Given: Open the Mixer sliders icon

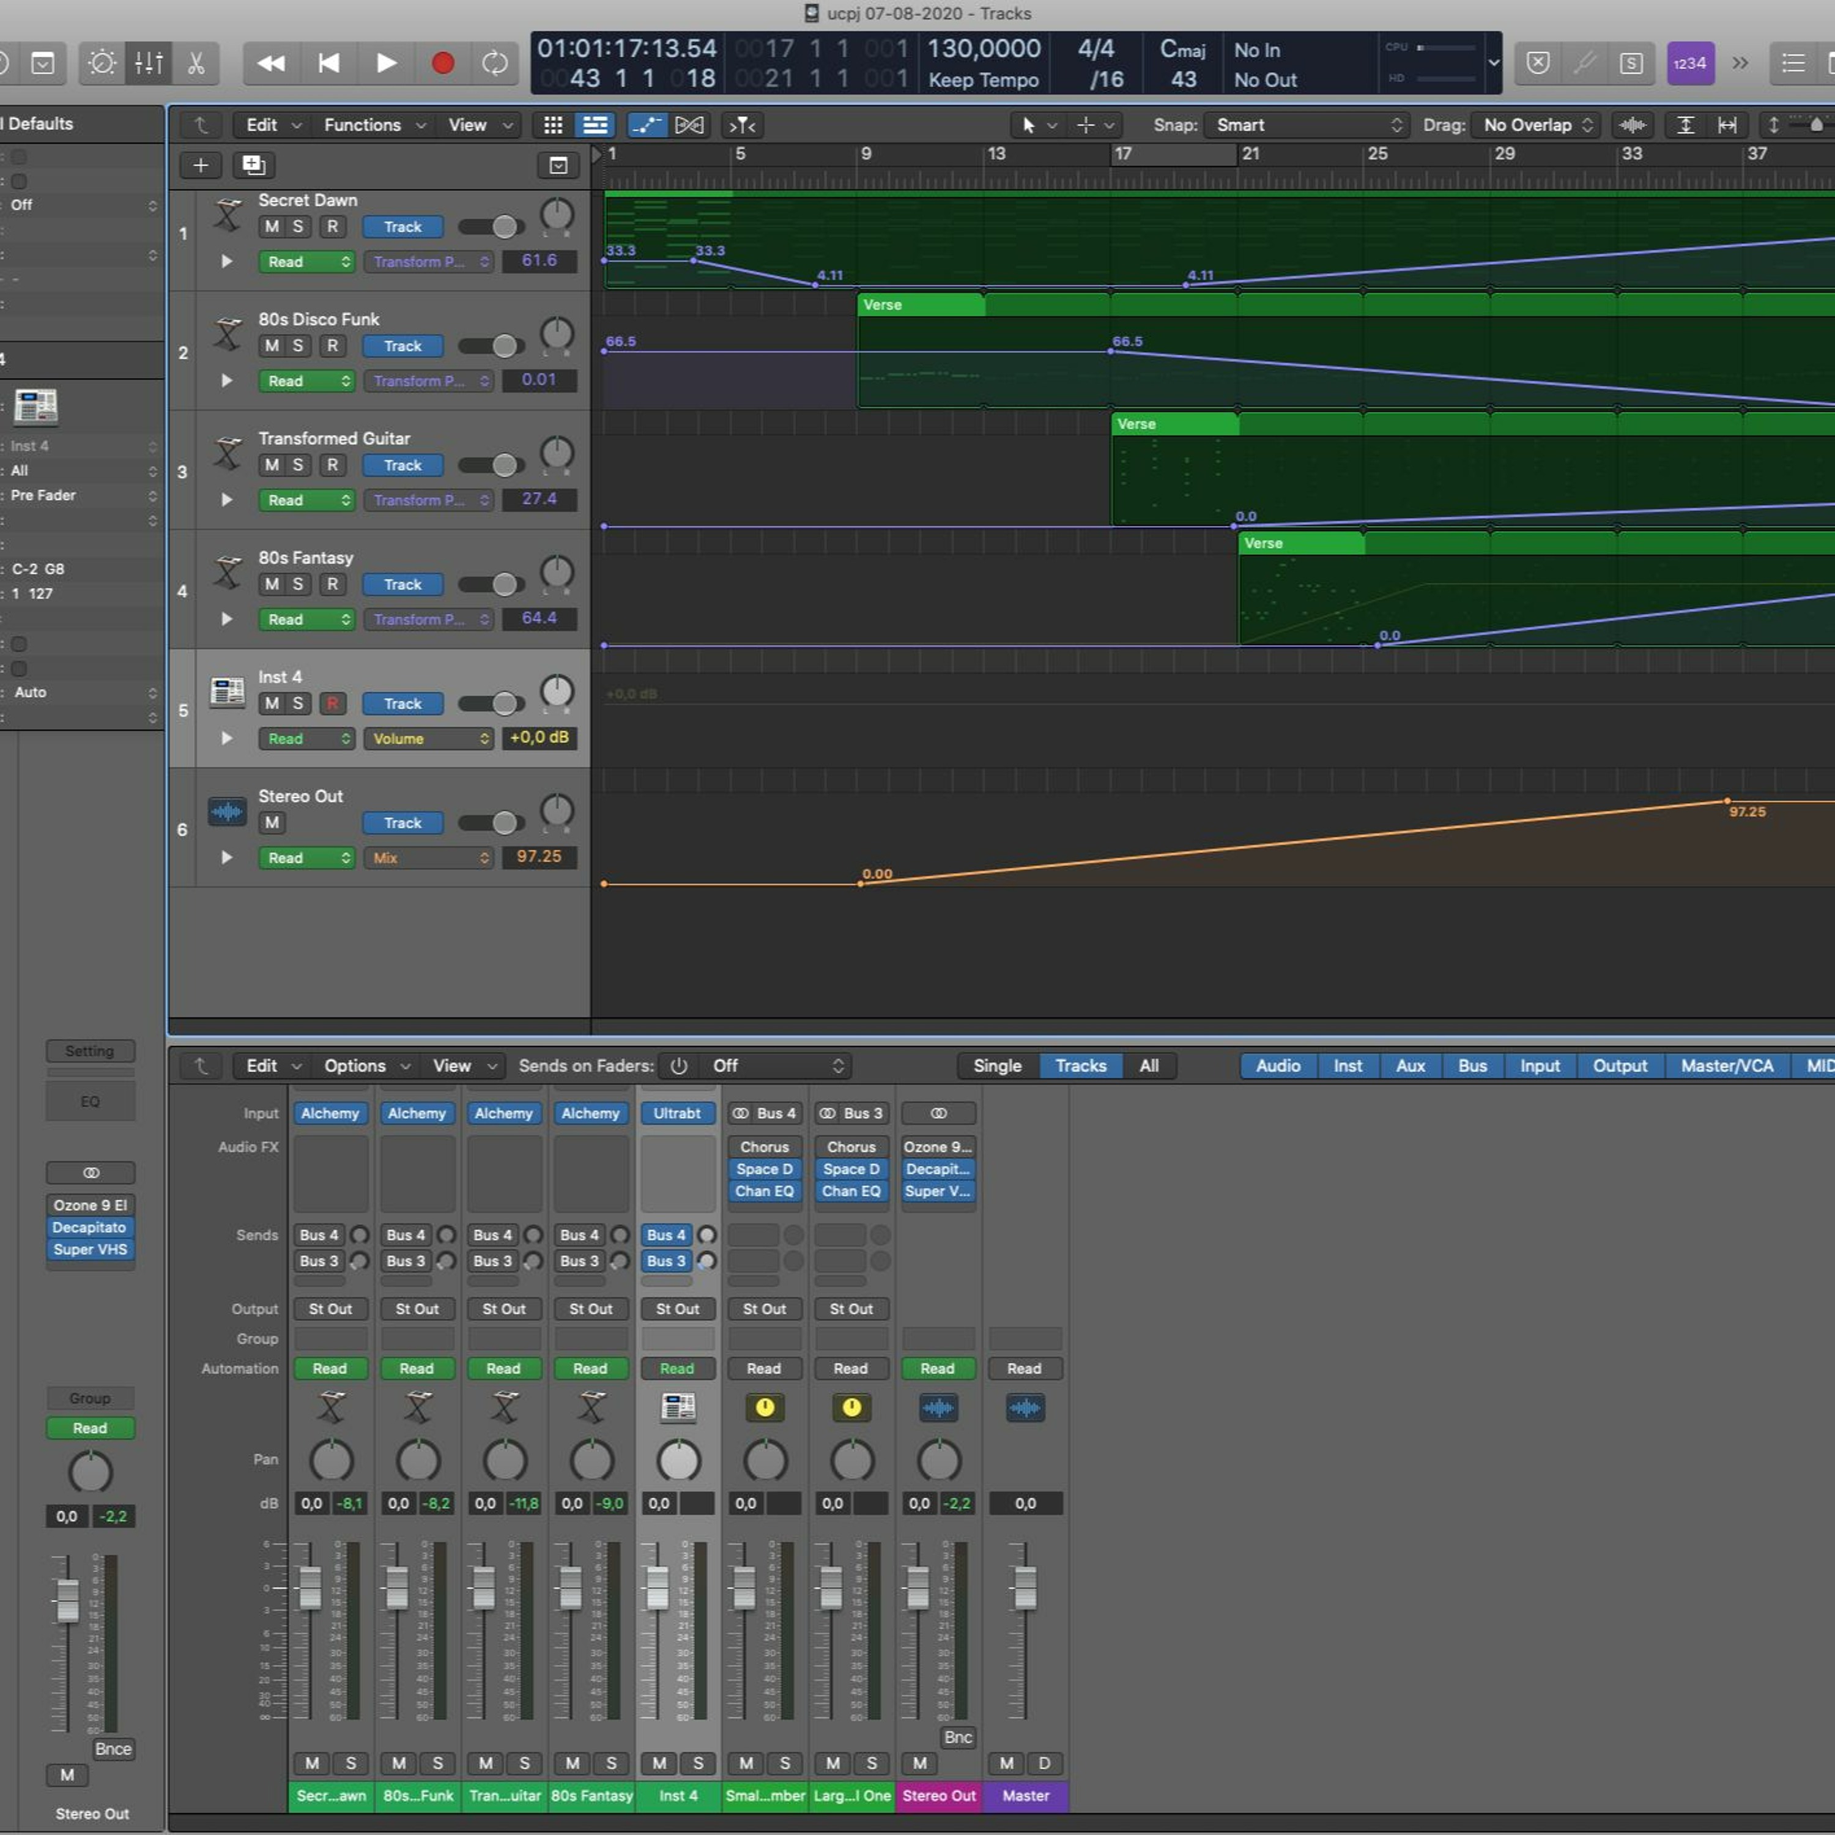Looking at the screenshot, I should pyautogui.click(x=149, y=62).
